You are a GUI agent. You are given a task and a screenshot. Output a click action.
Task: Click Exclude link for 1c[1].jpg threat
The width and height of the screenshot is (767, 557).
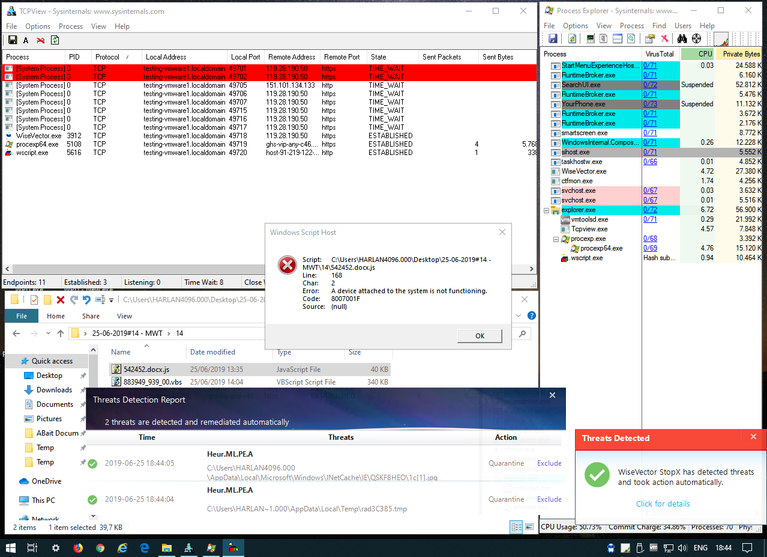point(549,463)
